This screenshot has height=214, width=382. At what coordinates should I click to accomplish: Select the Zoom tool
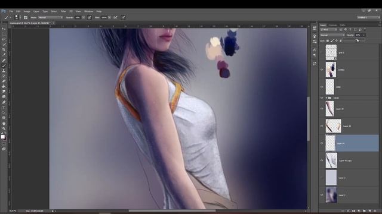[4, 128]
